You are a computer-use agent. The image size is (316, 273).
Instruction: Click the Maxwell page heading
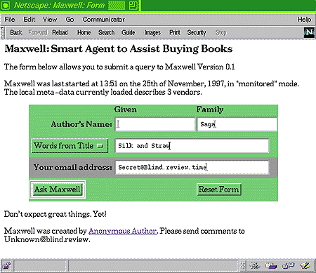point(119,48)
